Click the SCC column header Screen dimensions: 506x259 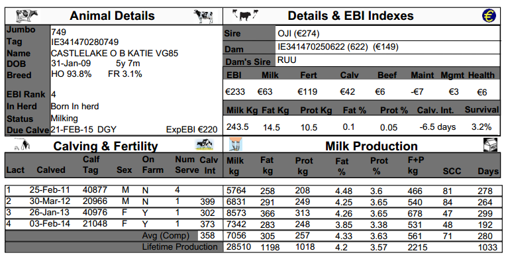coord(452,171)
